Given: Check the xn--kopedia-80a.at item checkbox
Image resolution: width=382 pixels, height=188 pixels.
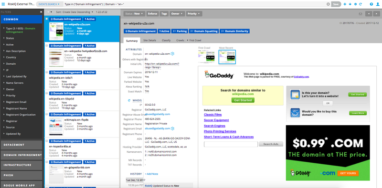Looking at the screenshot, I should point(47,141).
